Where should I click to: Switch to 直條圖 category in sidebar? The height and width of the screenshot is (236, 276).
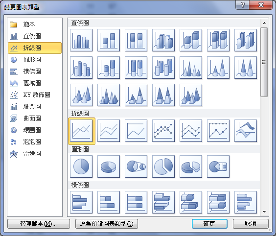click(x=35, y=36)
